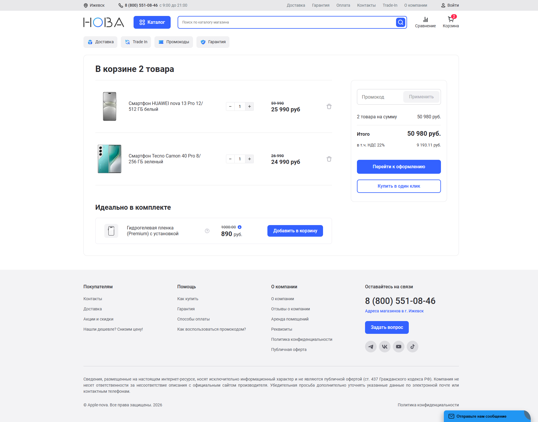This screenshot has width=538, height=422.
Task: Open bottom-right Политика конфиденциальности link
Action: point(428,405)
